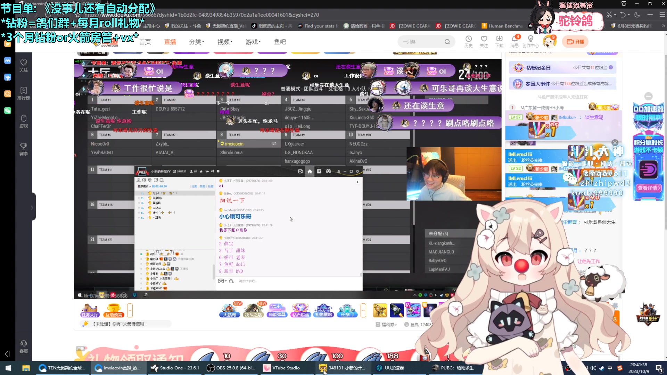
Task: Open the Windows notification center icon
Action: pyautogui.click(x=659, y=368)
